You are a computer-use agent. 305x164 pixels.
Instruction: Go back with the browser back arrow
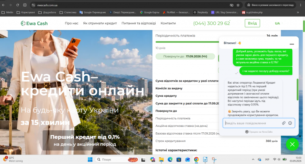coord(3,5)
